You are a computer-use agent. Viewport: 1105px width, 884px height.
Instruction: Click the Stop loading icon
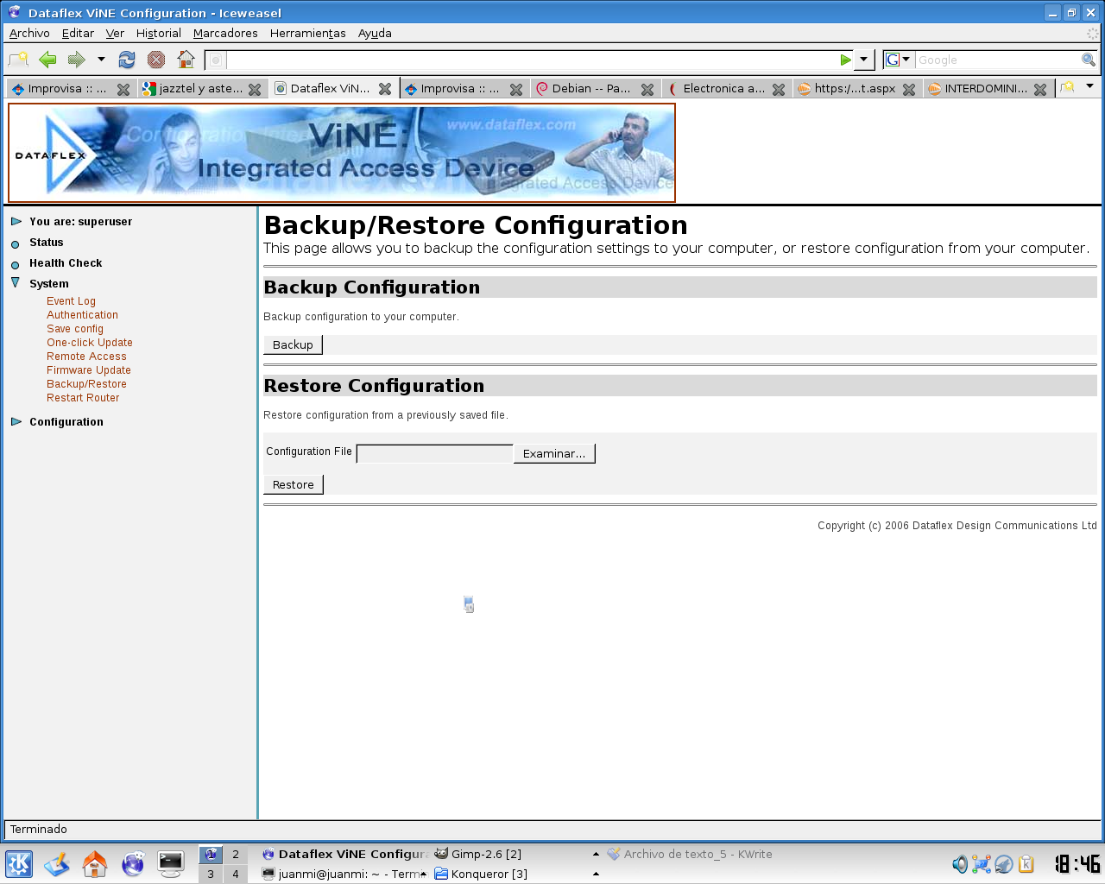156,60
